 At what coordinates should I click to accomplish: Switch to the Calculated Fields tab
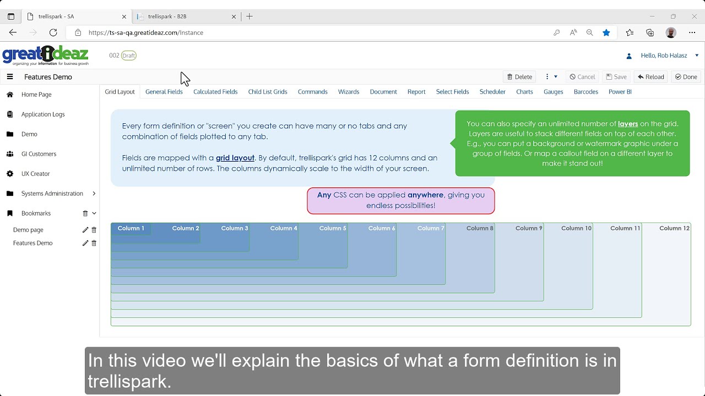click(x=215, y=92)
